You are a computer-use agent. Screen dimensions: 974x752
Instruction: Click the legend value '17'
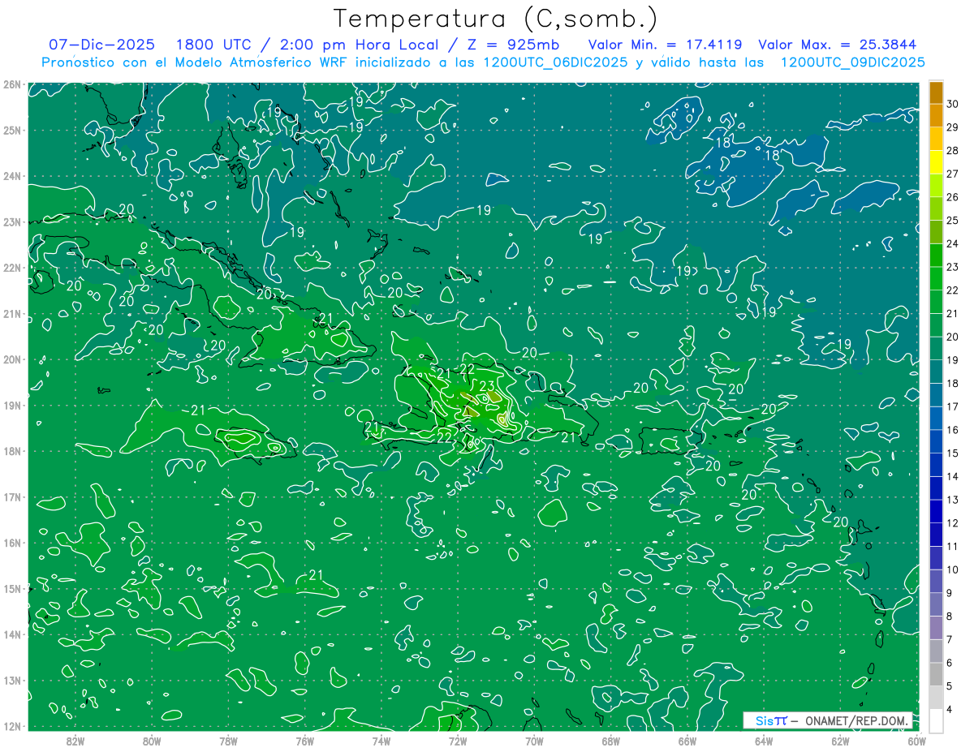coord(952,407)
